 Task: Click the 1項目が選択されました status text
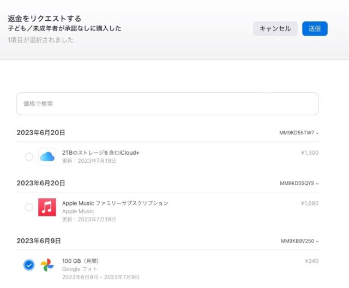(x=41, y=40)
